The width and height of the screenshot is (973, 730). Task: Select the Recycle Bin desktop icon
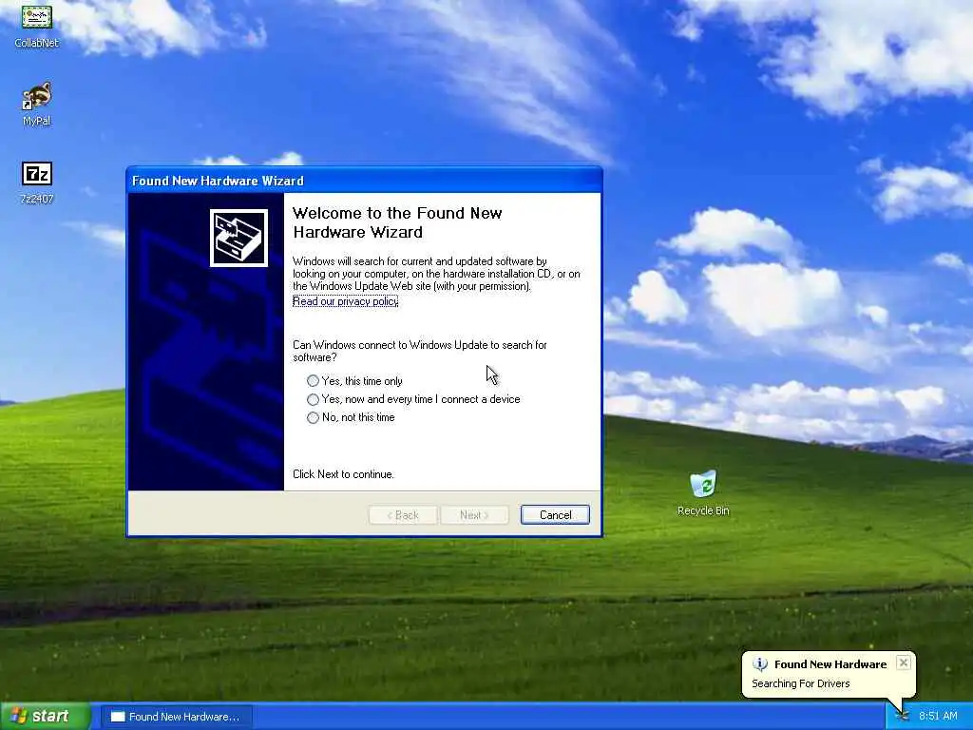[x=703, y=493]
